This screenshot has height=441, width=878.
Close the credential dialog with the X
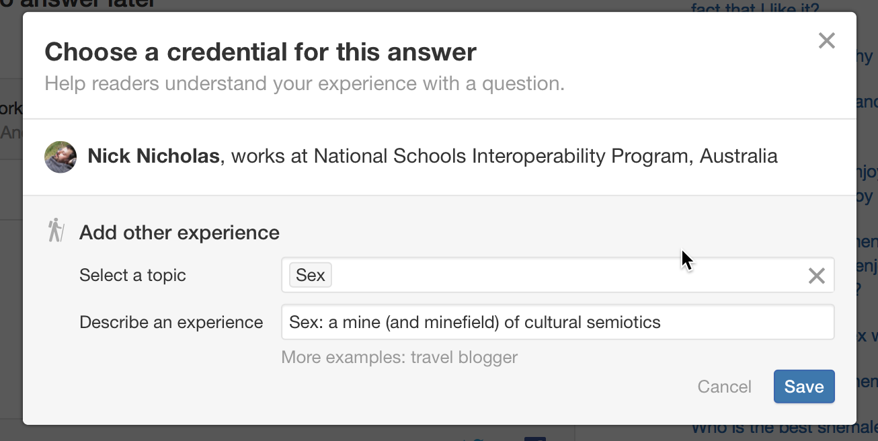[826, 41]
